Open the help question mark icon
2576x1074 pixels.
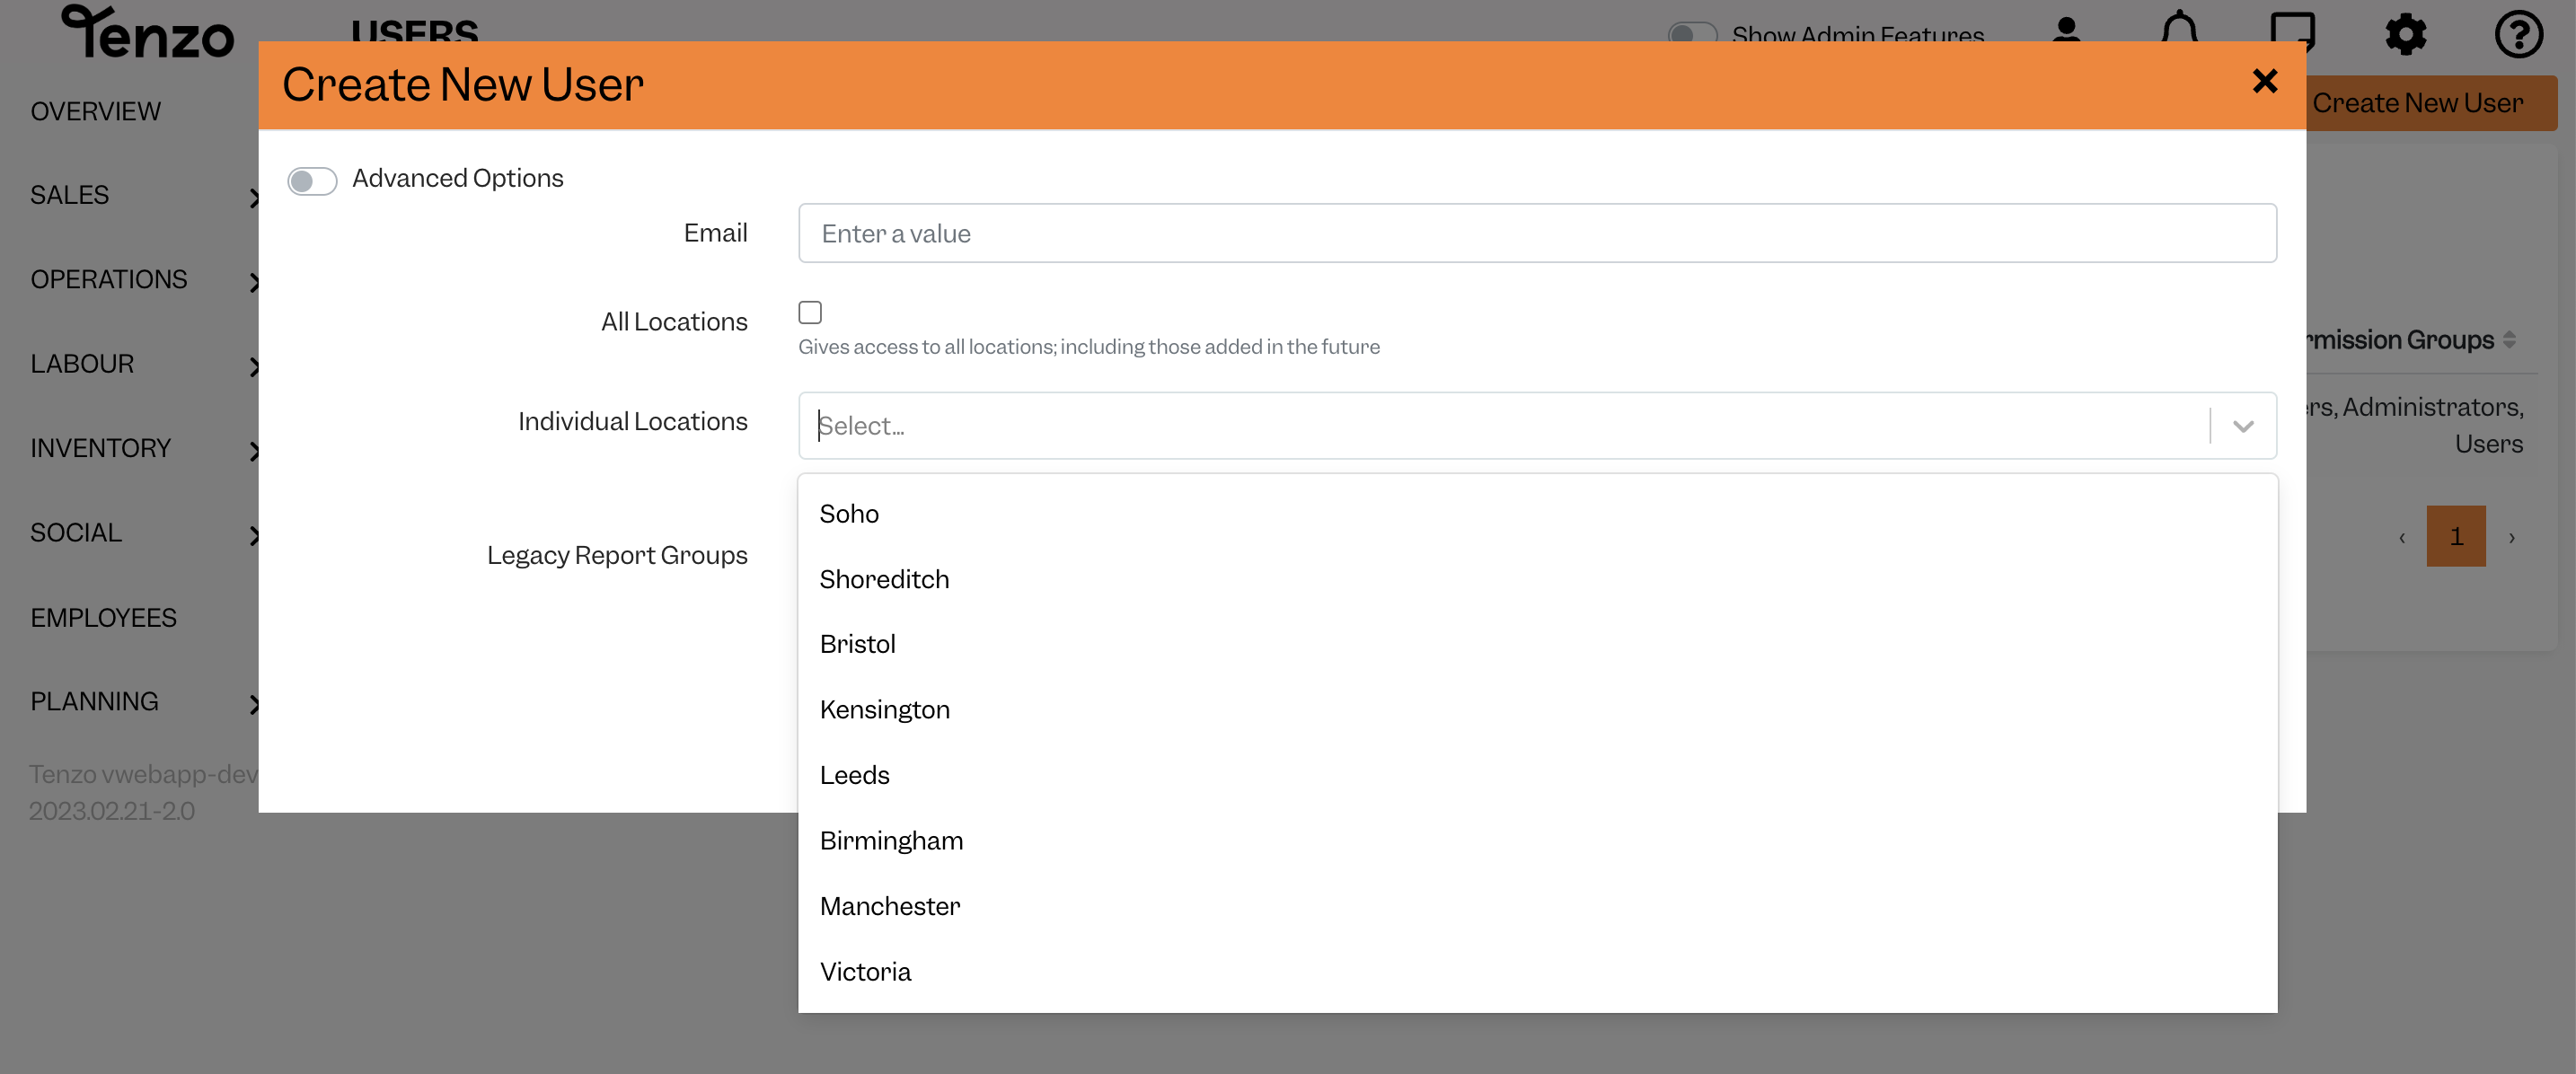[x=2518, y=34]
